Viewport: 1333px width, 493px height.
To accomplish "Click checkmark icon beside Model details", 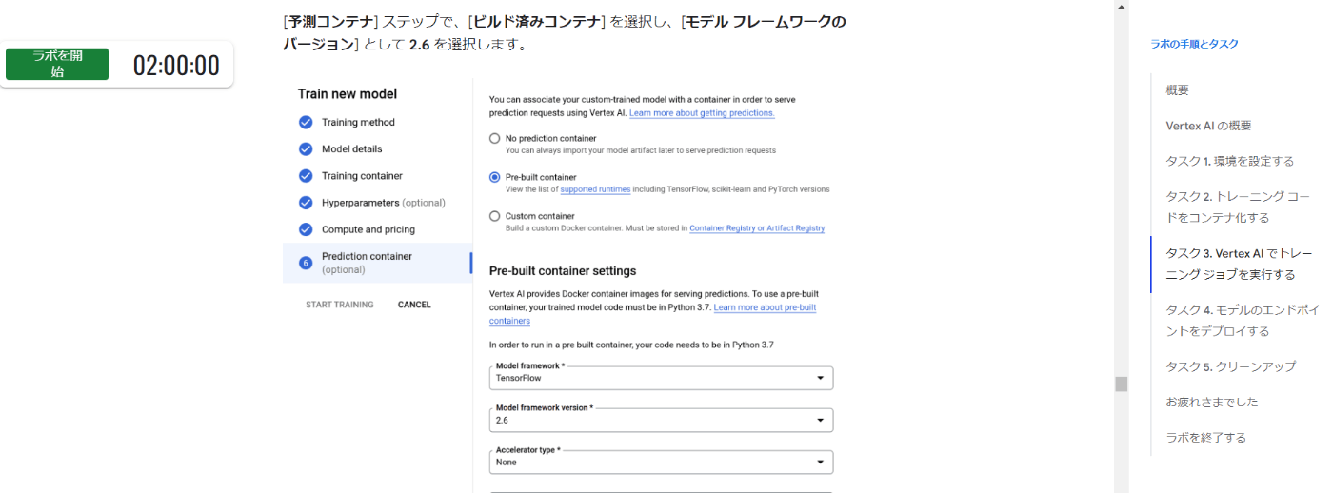I will [306, 148].
